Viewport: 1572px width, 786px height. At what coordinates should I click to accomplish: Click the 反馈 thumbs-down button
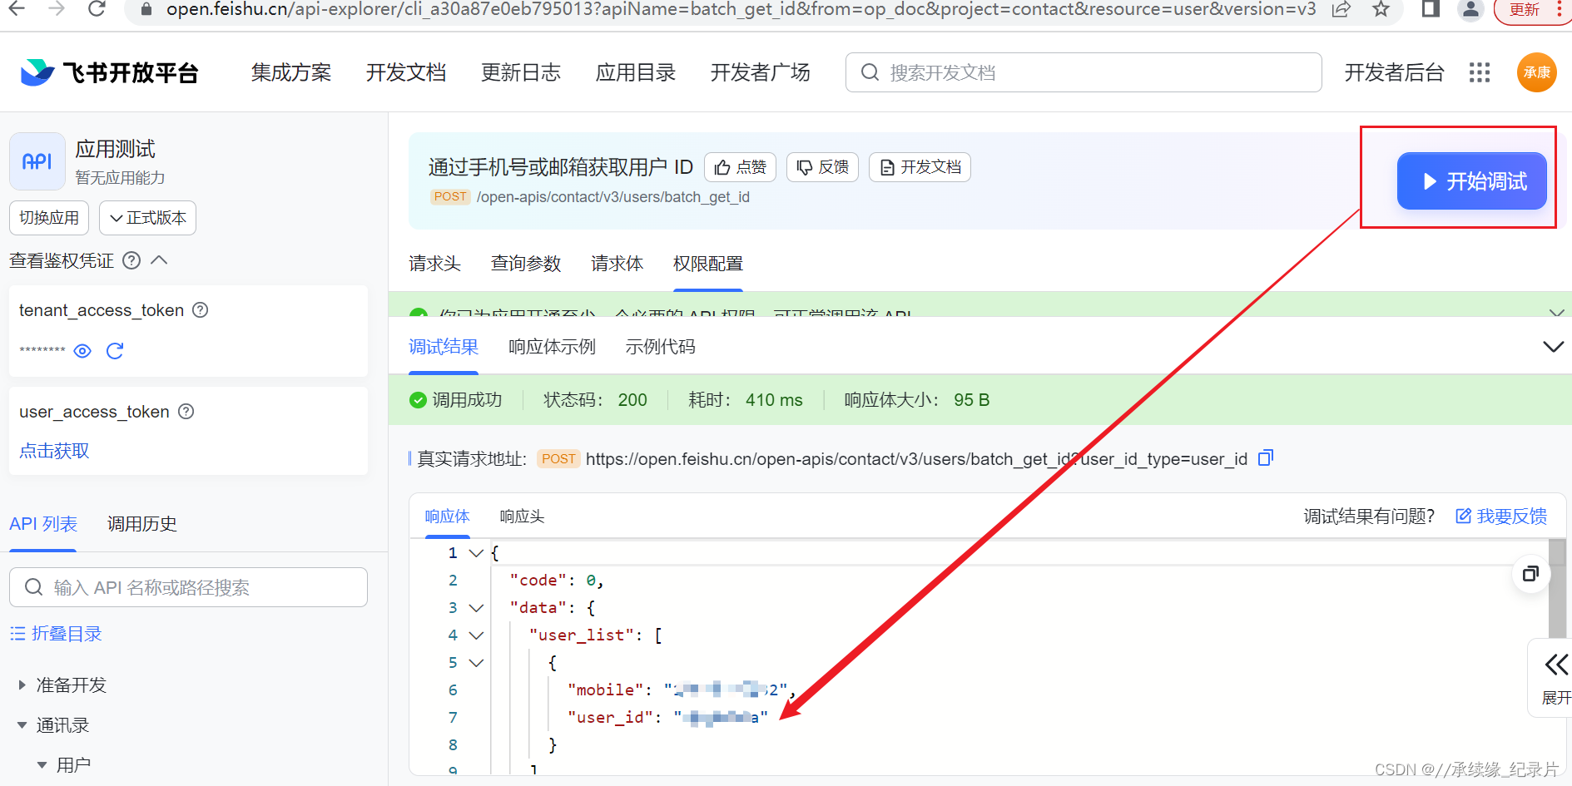click(822, 167)
